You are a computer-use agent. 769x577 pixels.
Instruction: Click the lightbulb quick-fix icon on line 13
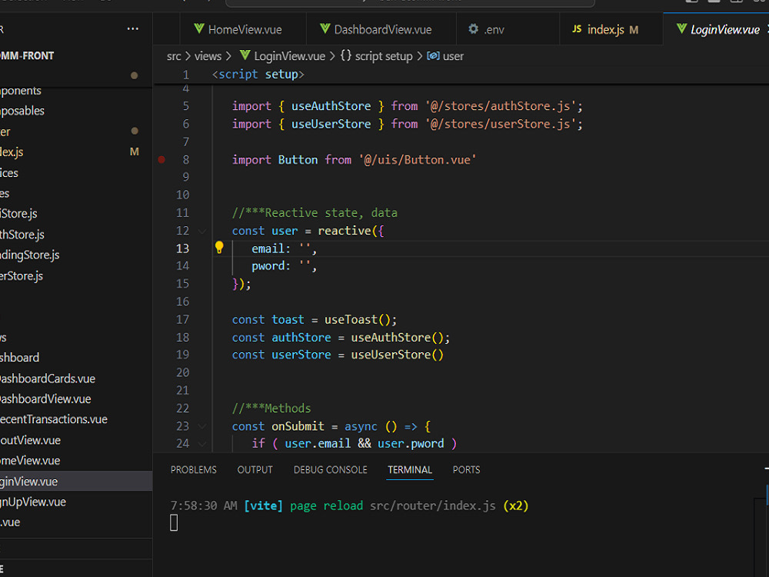(x=219, y=248)
